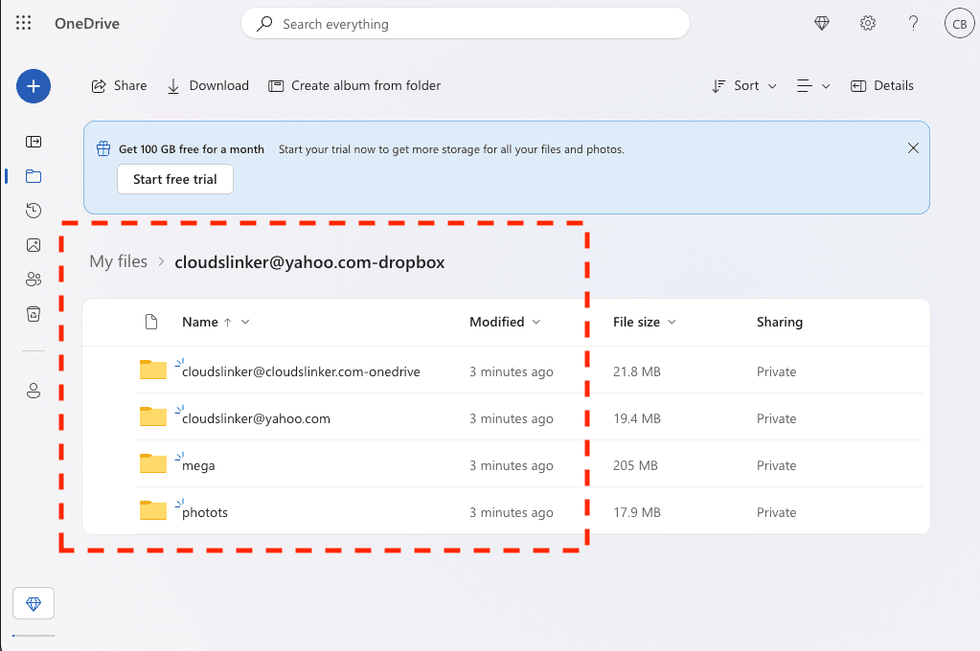Select Create album from folder
980x651 pixels.
[x=354, y=85]
